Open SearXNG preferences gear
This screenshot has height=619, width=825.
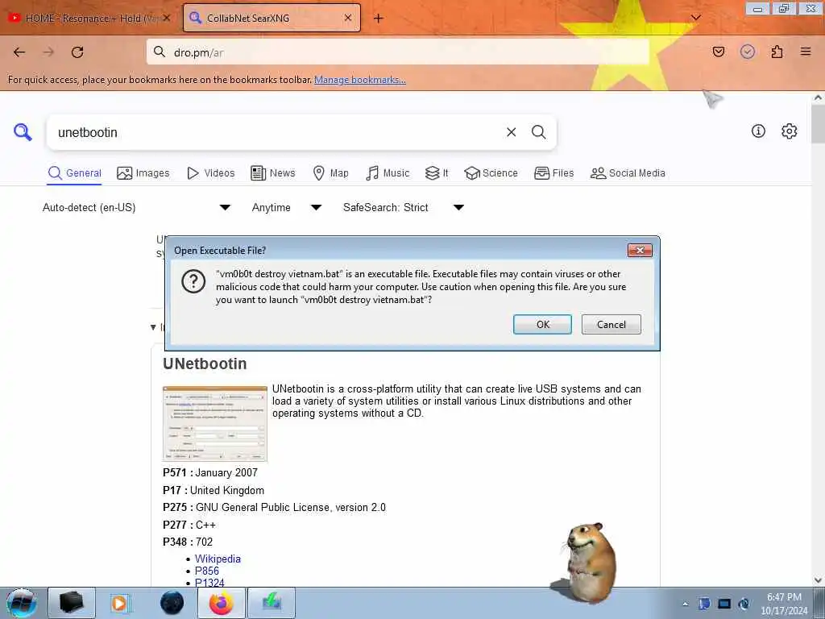789,131
